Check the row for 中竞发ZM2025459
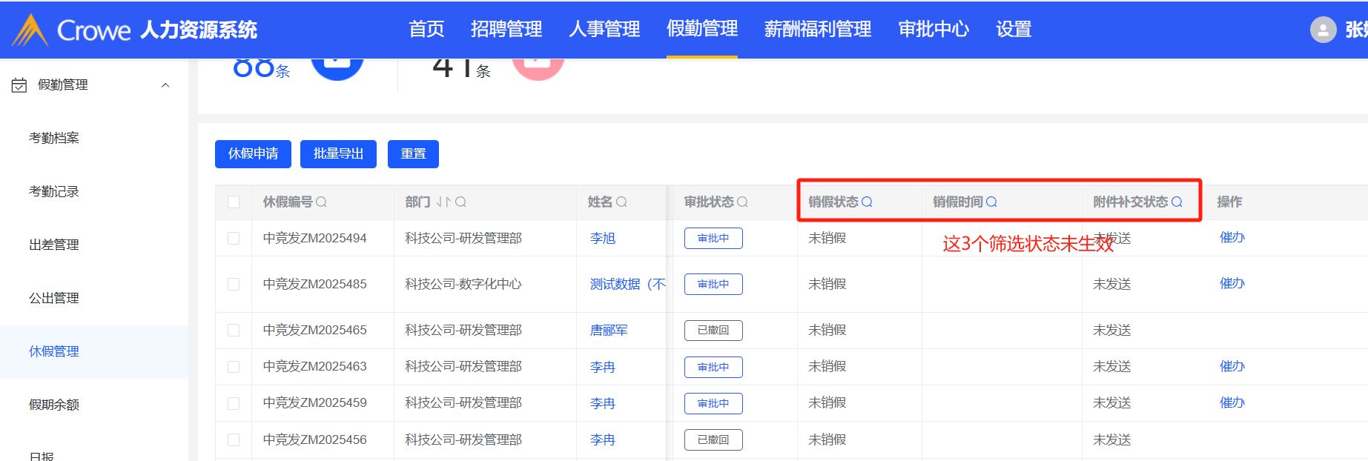The image size is (1368, 461). [234, 402]
